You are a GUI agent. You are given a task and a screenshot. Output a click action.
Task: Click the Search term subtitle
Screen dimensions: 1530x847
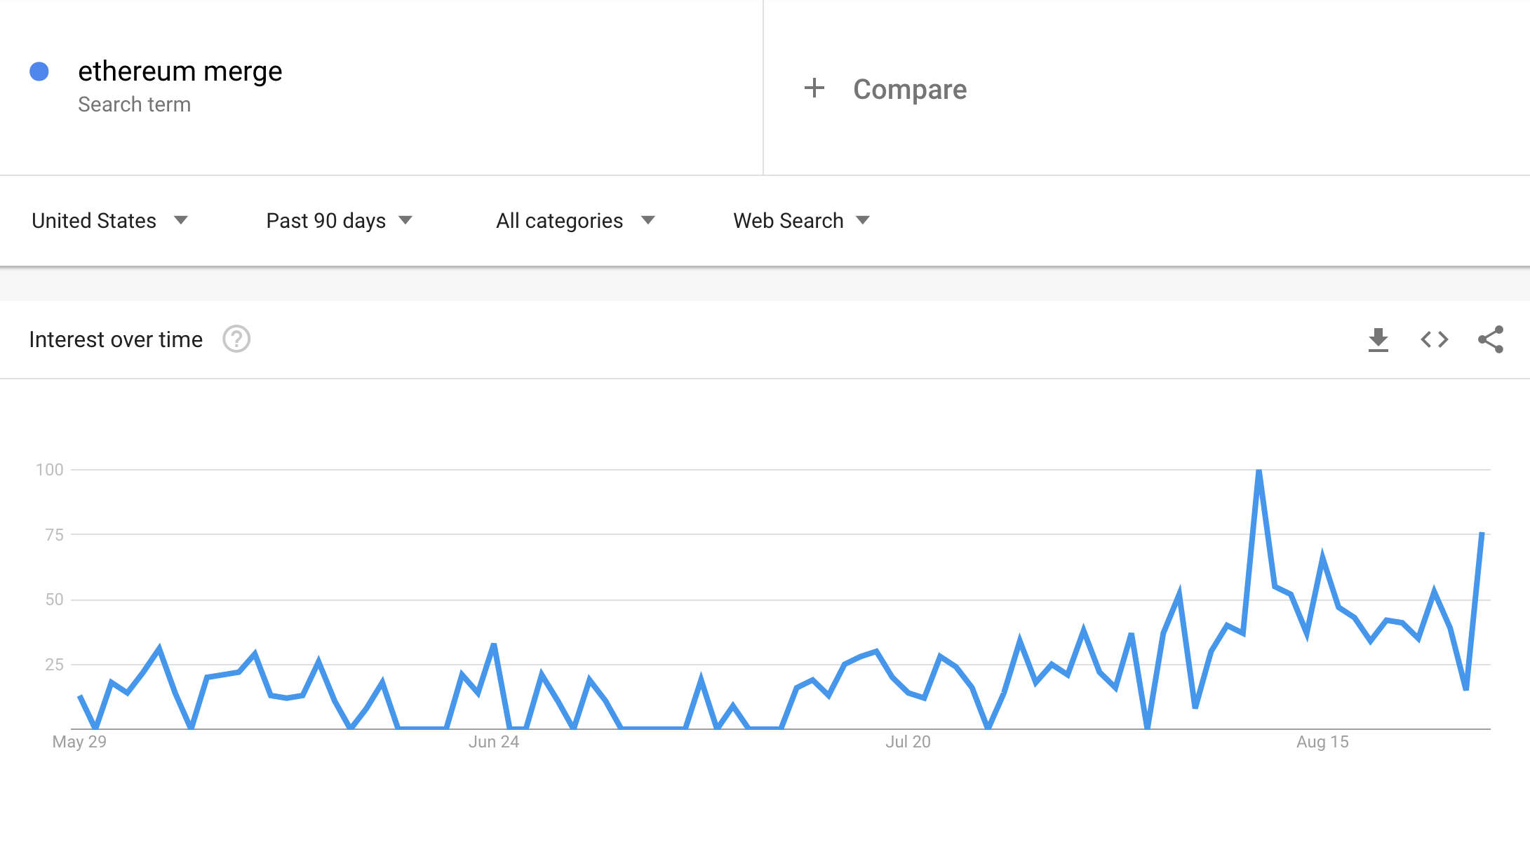pos(134,104)
